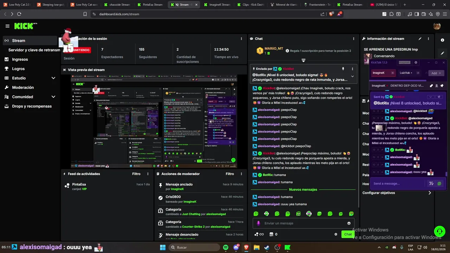450x253 pixels.
Task: Show hidden system tray icons
Action: click(x=379, y=247)
